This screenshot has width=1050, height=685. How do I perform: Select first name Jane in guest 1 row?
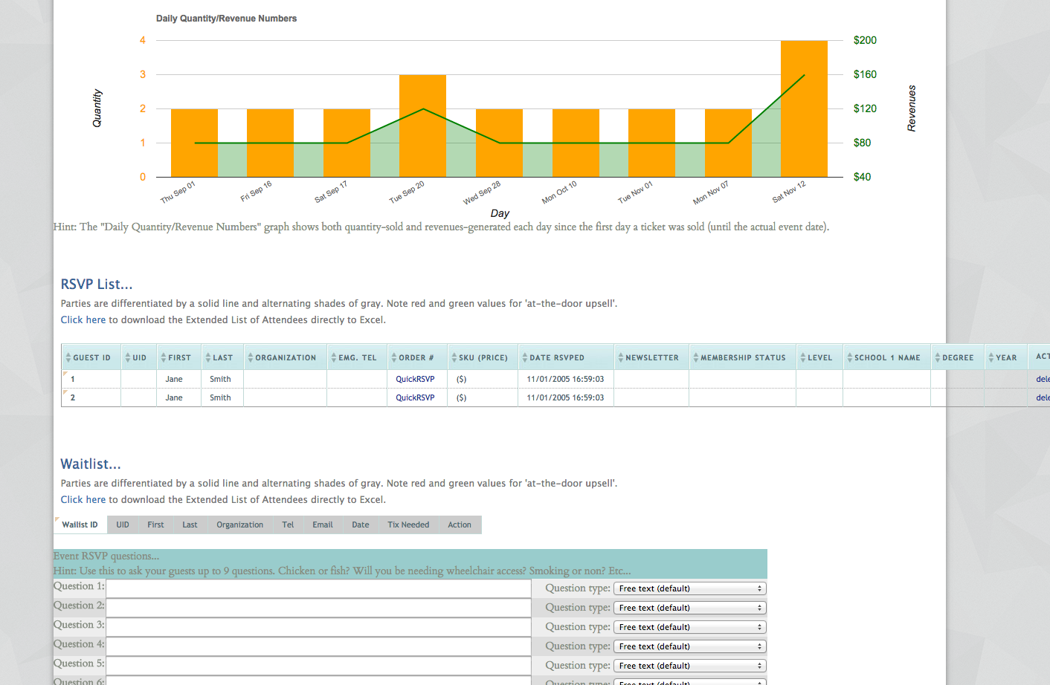point(174,379)
